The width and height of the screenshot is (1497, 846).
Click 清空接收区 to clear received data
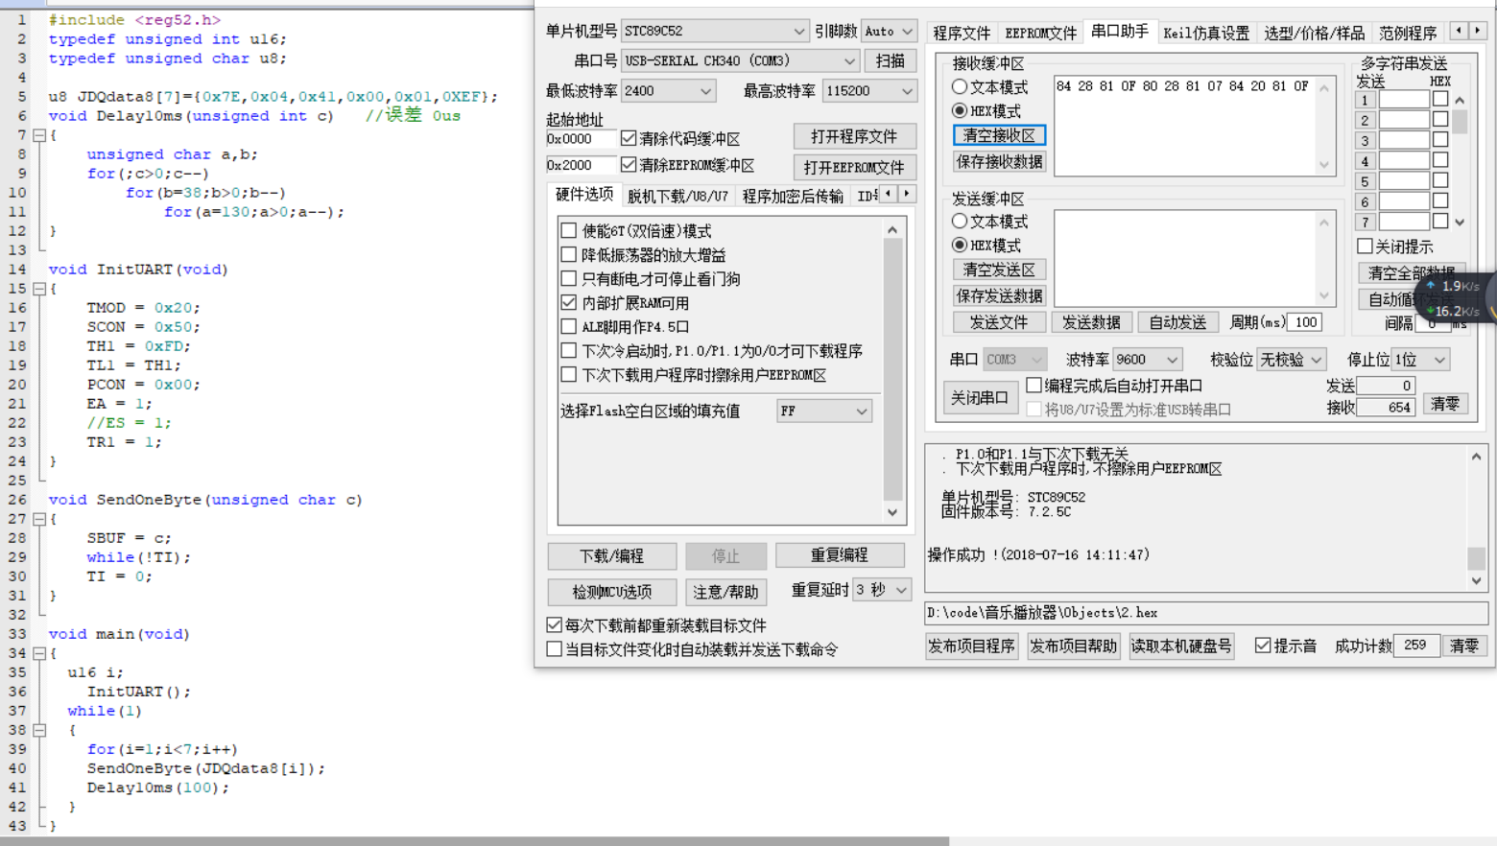998,135
